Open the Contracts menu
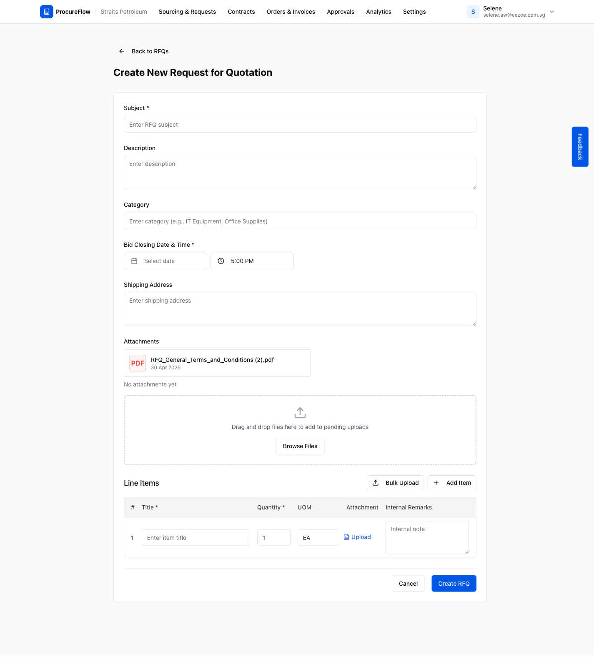The height and width of the screenshot is (662, 594). point(241,12)
